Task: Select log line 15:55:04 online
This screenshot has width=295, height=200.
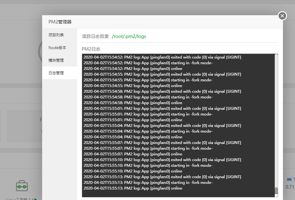Action: click(133, 137)
